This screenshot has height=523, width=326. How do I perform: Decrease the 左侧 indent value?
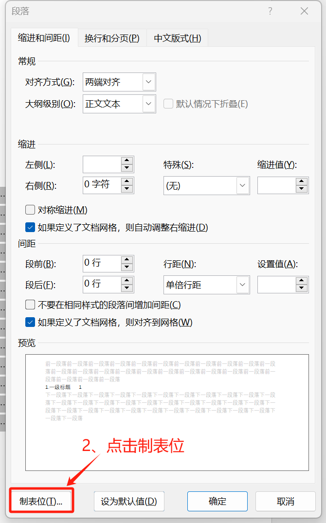pos(127,168)
